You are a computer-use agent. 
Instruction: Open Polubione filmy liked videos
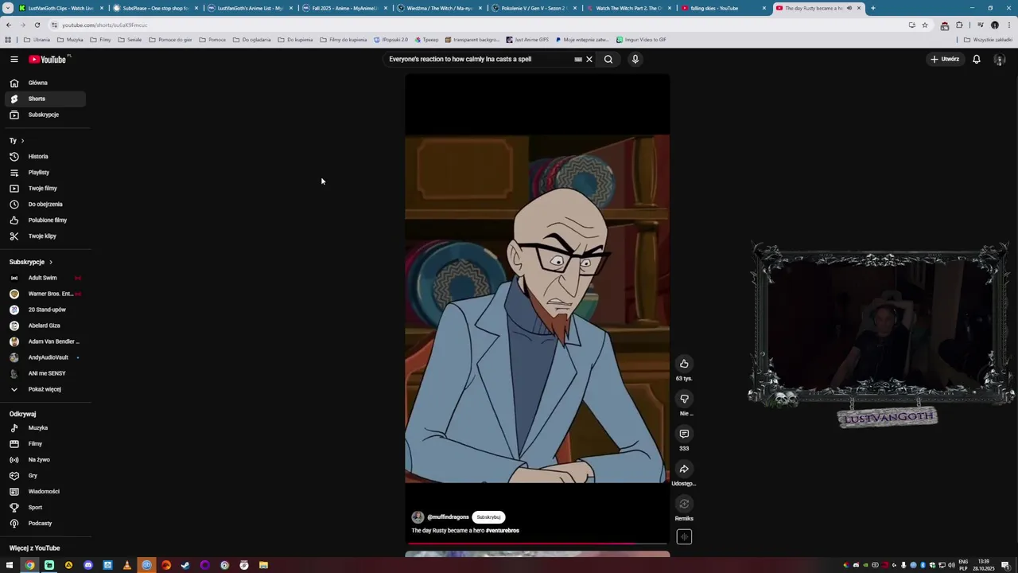tap(45, 220)
